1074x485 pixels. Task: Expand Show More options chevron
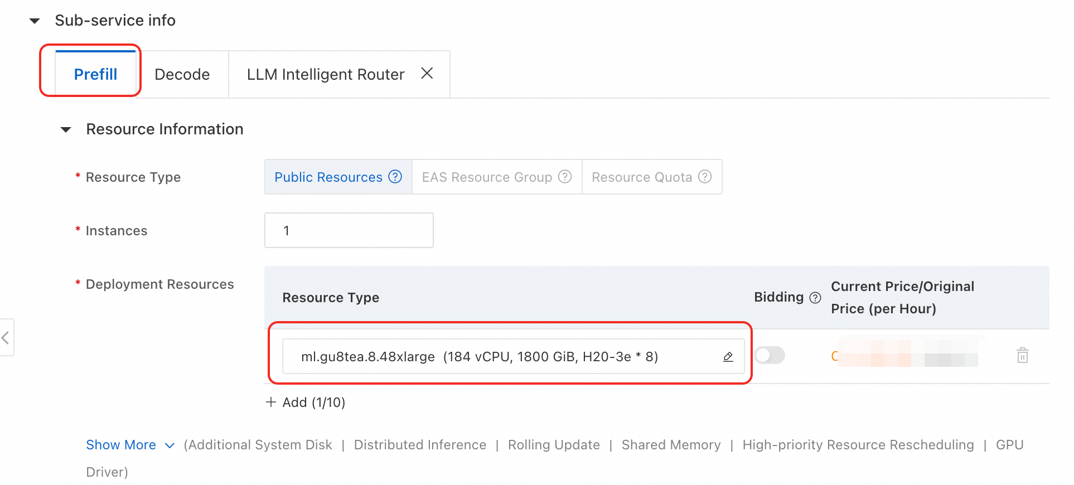click(x=170, y=445)
